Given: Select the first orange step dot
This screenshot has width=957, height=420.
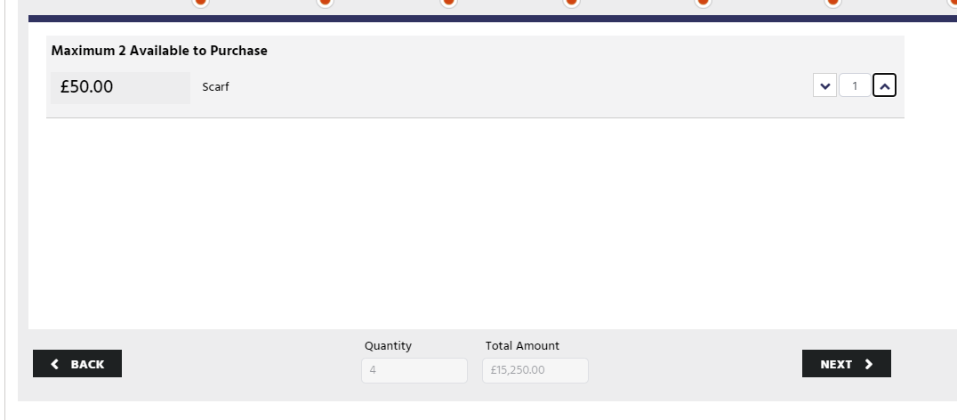Looking at the screenshot, I should [x=200, y=2].
